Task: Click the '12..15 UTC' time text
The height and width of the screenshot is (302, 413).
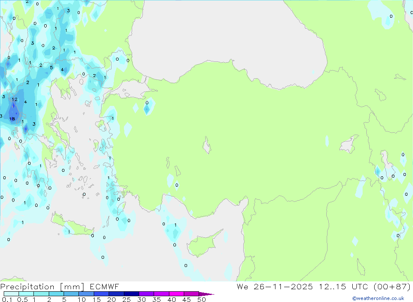Action: pyautogui.click(x=343, y=287)
